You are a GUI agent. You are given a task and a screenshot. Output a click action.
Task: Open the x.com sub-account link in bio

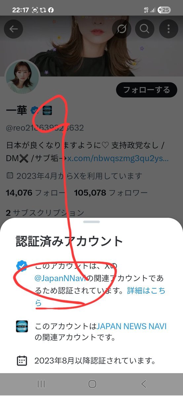pos(118,158)
